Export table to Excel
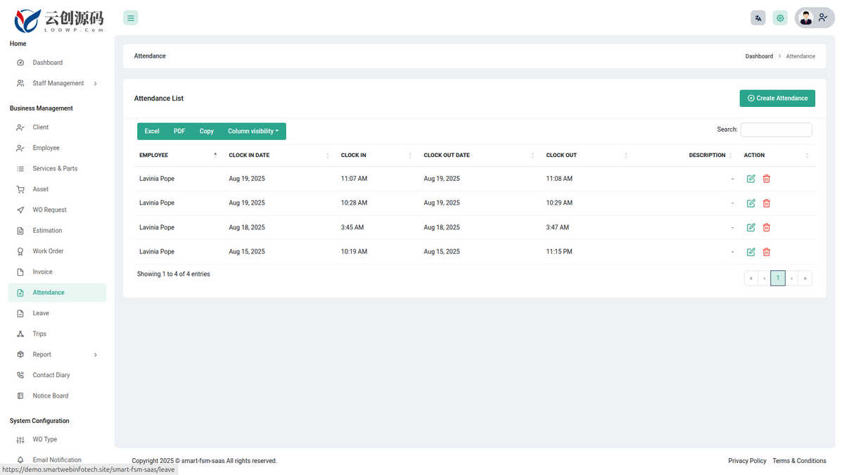This screenshot has height=475, width=844. point(152,131)
